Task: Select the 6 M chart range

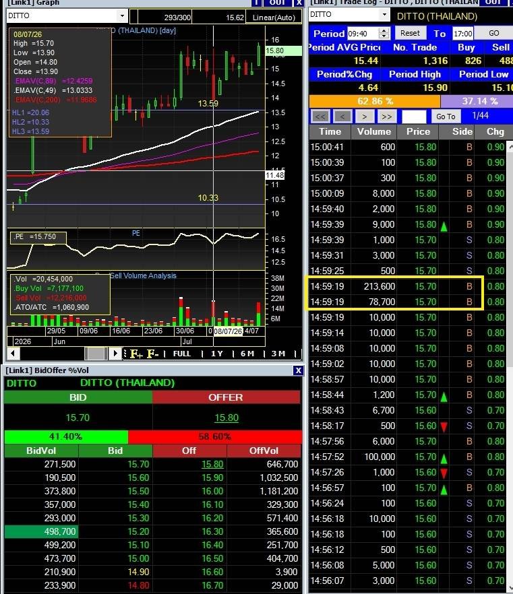Action: 247,354
